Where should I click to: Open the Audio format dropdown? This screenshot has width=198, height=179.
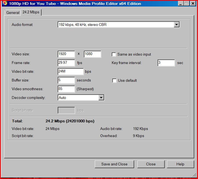click(x=176, y=25)
